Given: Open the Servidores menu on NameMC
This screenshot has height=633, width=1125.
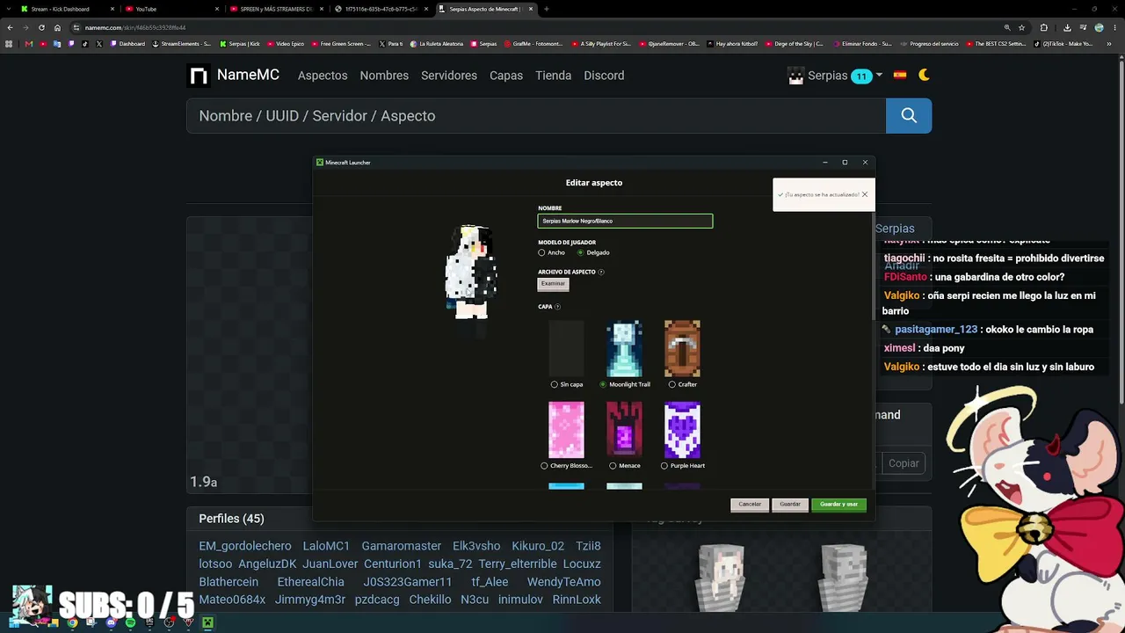Looking at the screenshot, I should [449, 76].
